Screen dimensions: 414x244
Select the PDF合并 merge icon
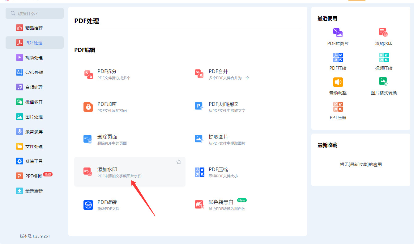click(199, 74)
